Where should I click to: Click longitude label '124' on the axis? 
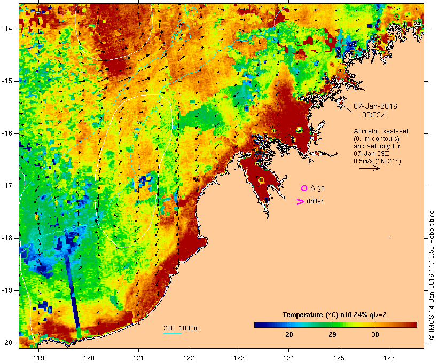[x=289, y=358]
